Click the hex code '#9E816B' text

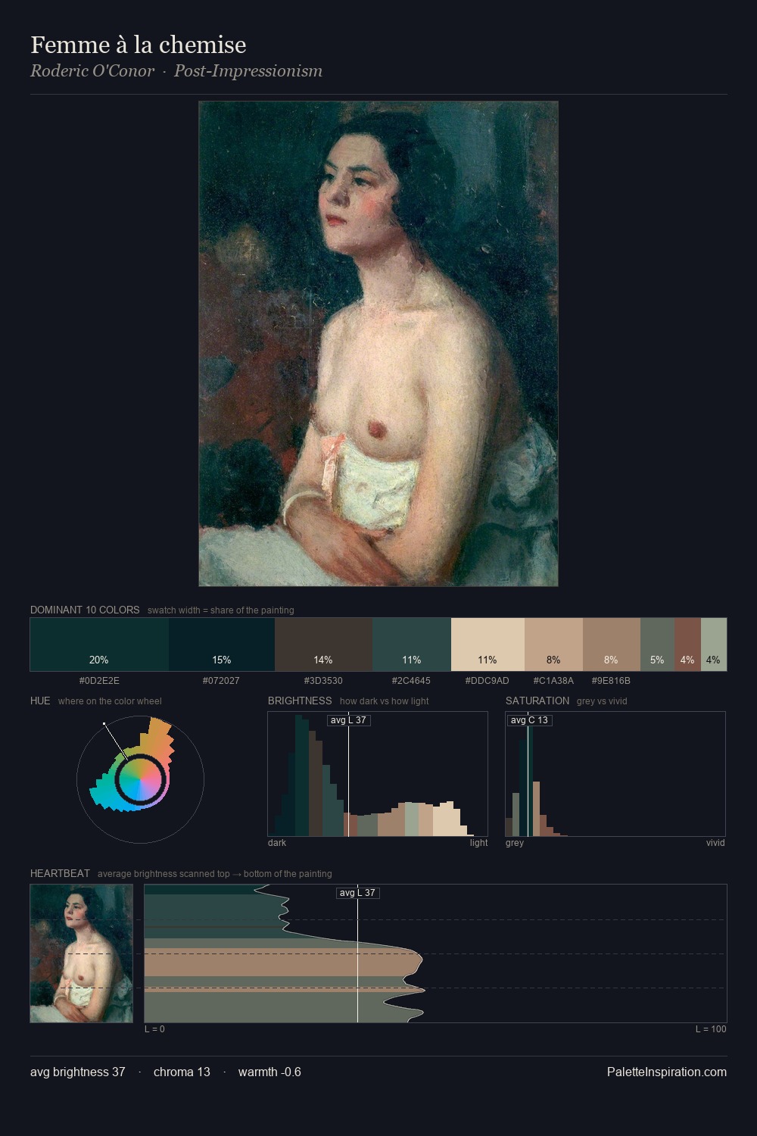coord(611,680)
